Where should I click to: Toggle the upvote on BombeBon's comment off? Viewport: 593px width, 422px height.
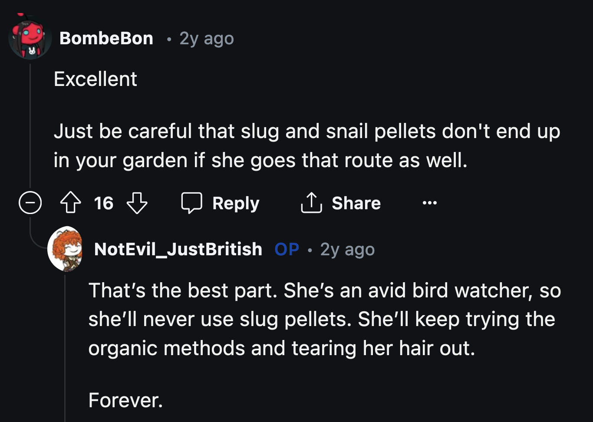pyautogui.click(x=71, y=203)
